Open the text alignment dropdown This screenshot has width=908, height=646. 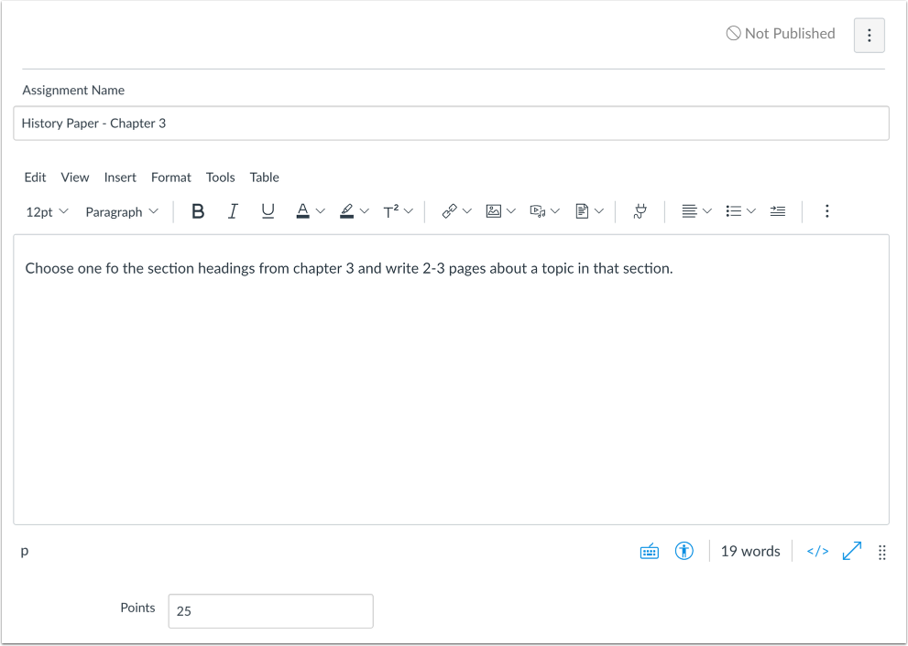tap(695, 211)
